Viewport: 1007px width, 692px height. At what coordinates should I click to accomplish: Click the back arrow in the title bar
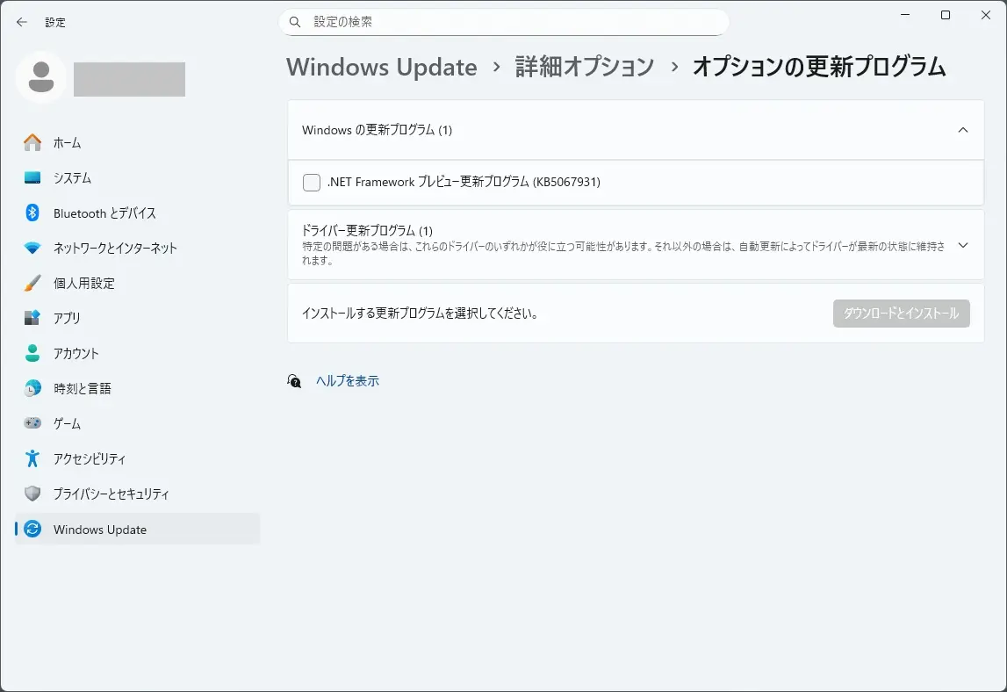coord(22,22)
